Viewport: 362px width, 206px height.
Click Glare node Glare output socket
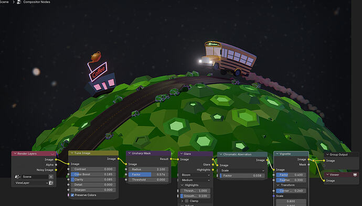click(x=213, y=165)
